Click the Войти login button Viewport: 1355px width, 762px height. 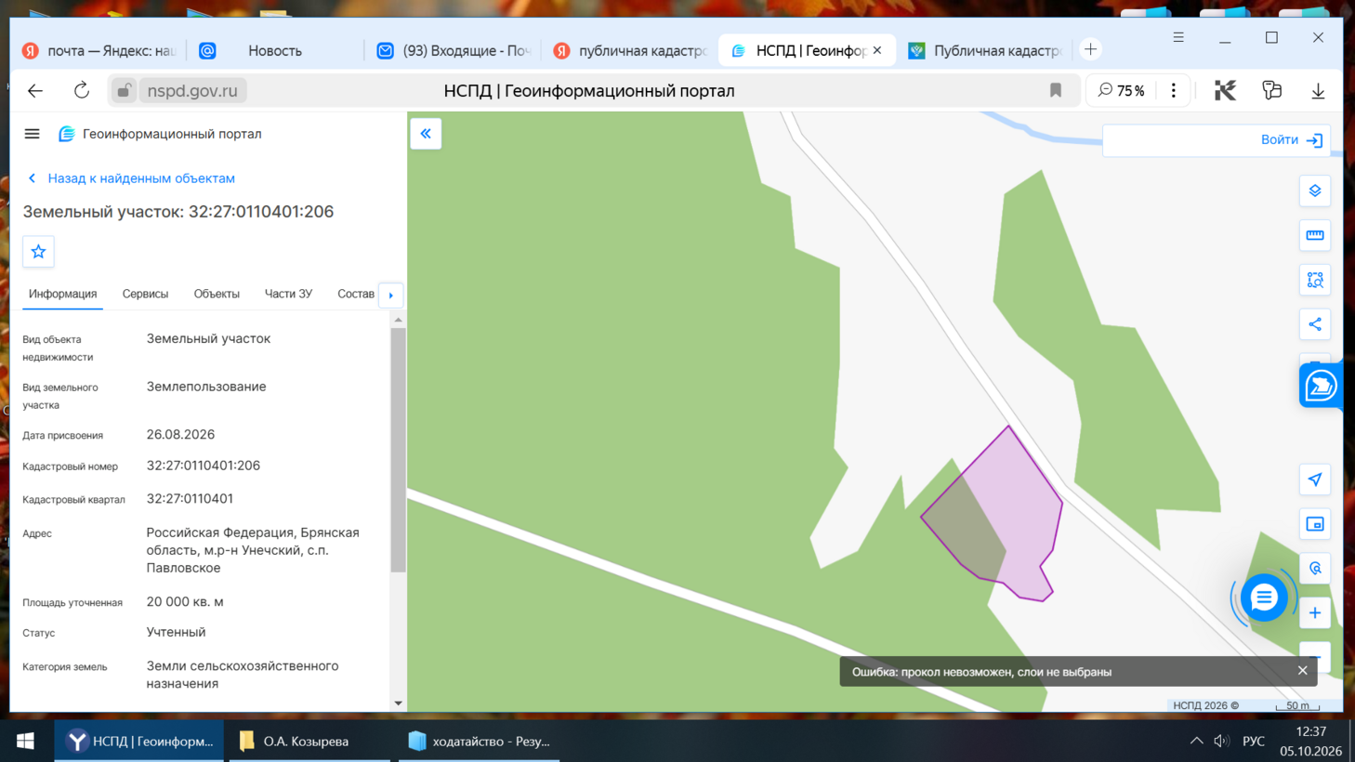coord(1291,140)
